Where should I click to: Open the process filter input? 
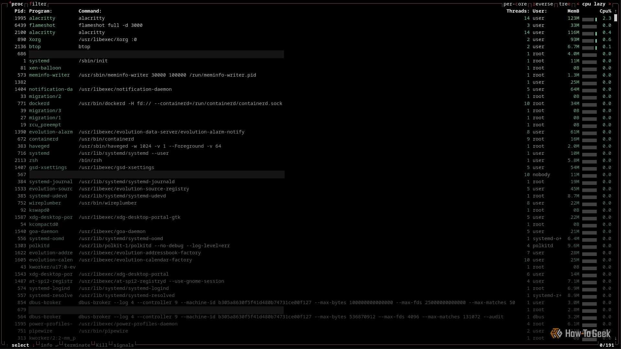tap(38, 4)
